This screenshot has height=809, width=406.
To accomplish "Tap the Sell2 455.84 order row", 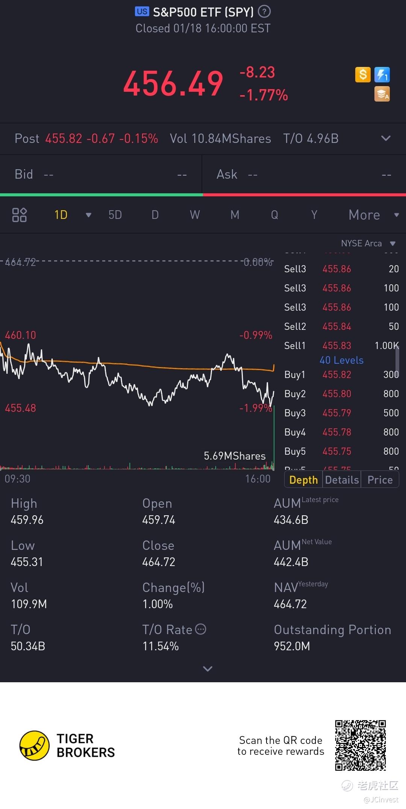I will (341, 326).
